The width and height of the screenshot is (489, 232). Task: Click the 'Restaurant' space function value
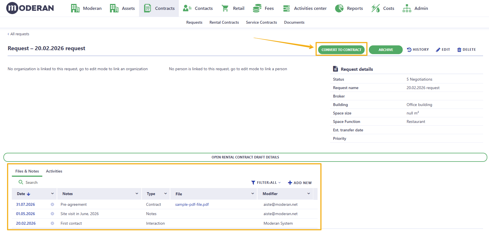click(x=416, y=121)
